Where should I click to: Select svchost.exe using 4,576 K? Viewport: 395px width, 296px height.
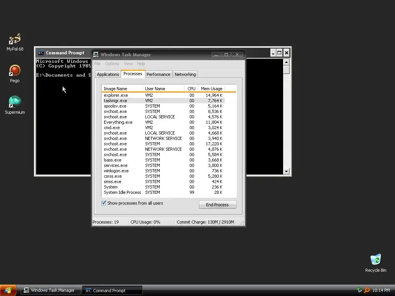pyautogui.click(x=163, y=117)
